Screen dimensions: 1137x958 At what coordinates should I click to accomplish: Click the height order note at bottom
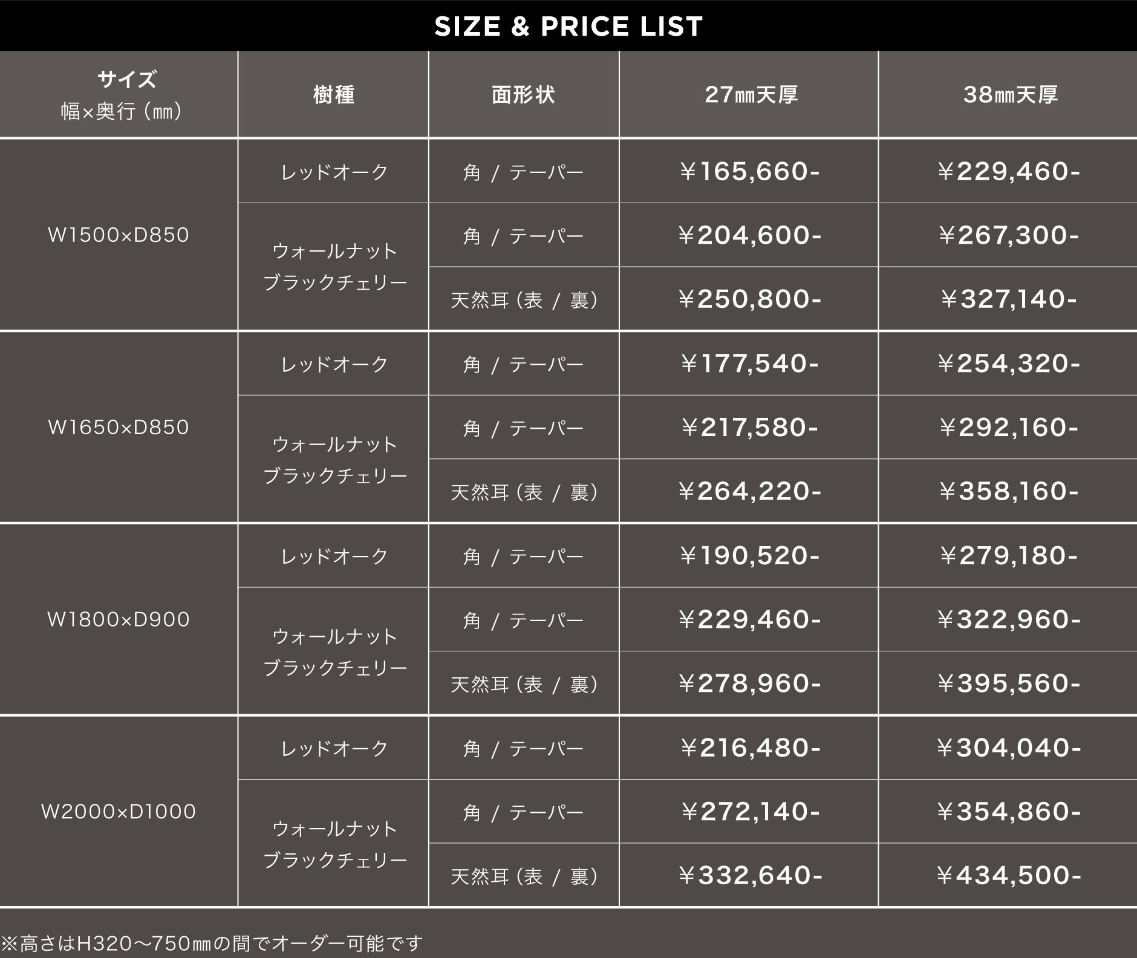[212, 943]
